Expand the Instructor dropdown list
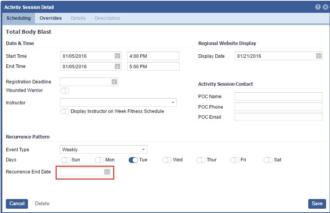330x213 pixels. (173, 102)
